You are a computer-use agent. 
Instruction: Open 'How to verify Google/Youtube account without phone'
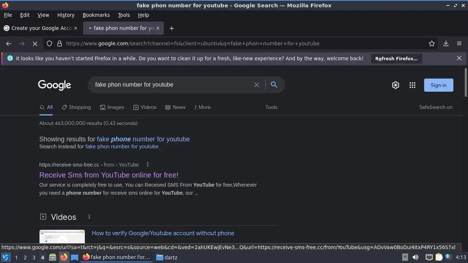(x=163, y=233)
